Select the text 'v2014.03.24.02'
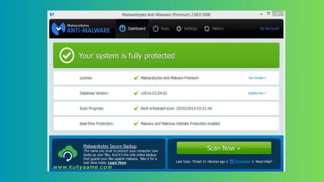Image resolution: width=324 pixels, height=182 pixels. coord(154,93)
